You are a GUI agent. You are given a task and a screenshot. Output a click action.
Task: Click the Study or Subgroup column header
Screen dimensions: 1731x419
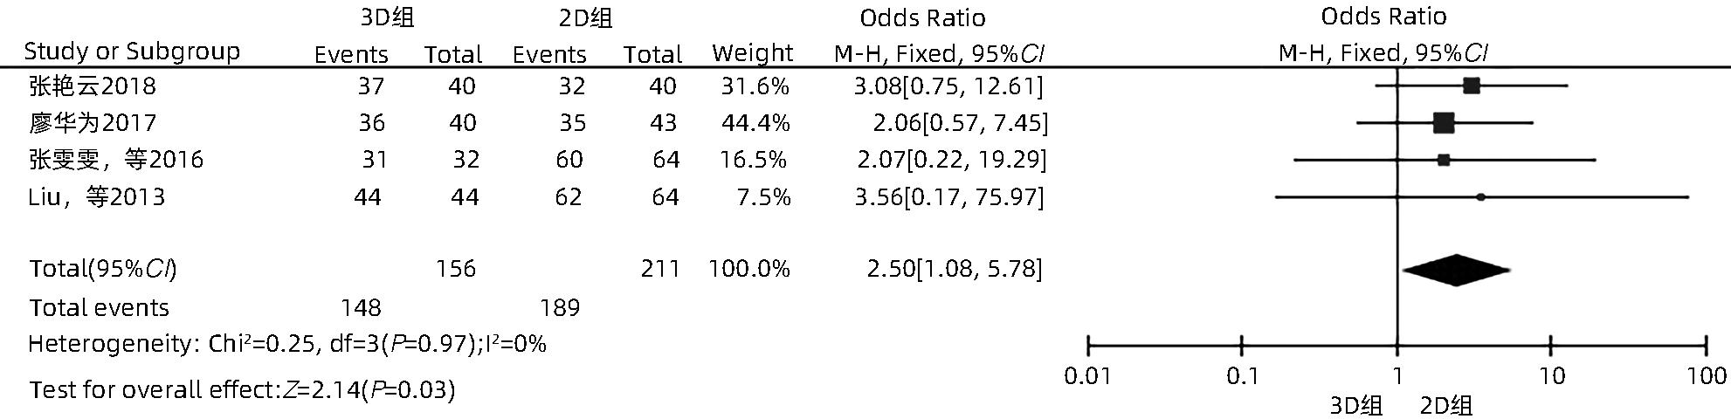(132, 52)
